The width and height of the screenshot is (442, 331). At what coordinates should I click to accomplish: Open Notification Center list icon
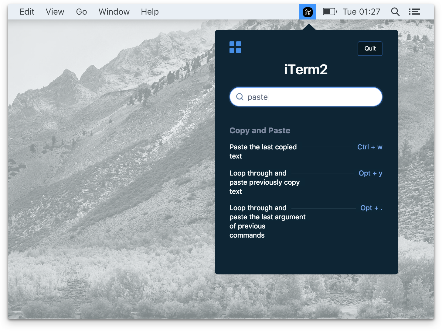click(414, 12)
